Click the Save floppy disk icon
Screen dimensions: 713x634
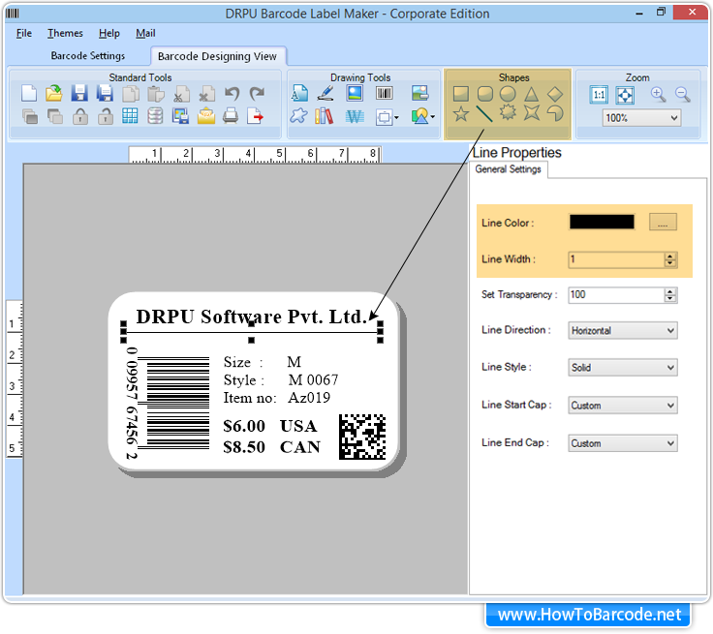click(x=79, y=94)
